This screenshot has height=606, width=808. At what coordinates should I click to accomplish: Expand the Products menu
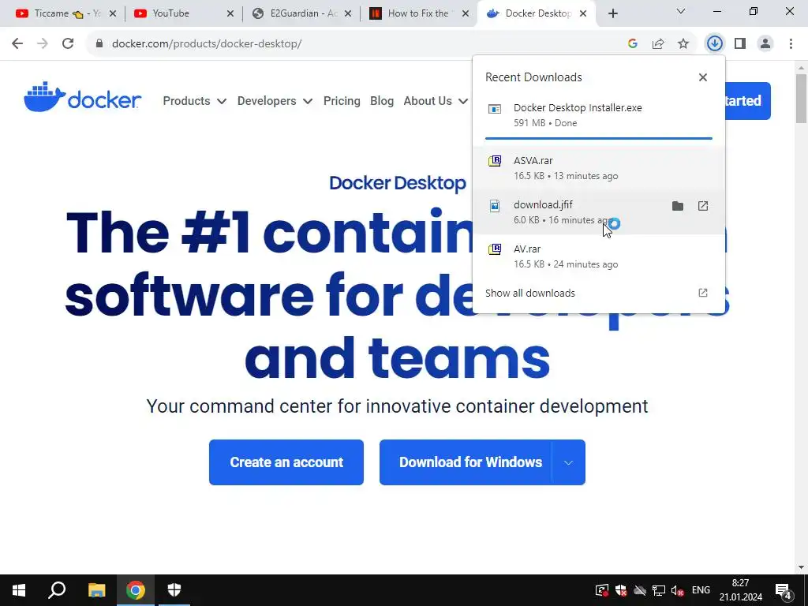(x=194, y=101)
